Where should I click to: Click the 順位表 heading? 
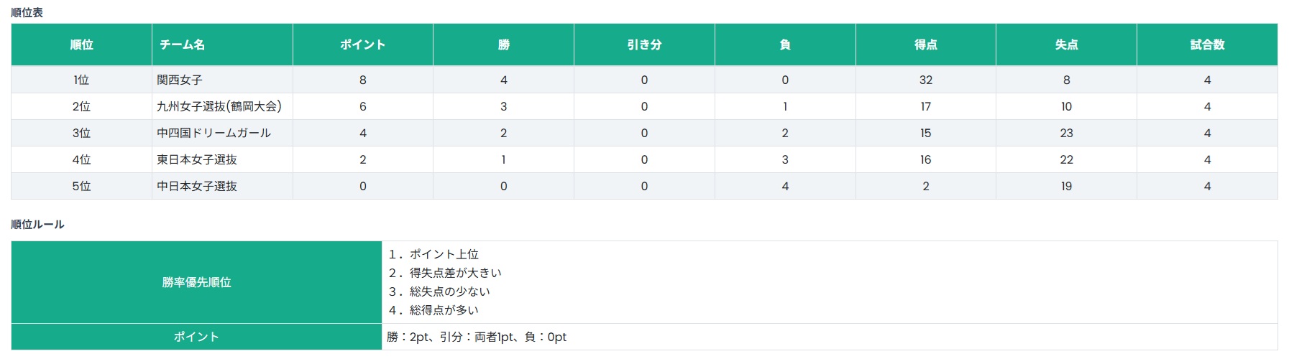click(x=27, y=12)
